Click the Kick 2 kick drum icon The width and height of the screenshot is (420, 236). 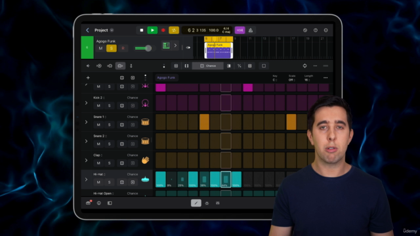click(x=145, y=103)
